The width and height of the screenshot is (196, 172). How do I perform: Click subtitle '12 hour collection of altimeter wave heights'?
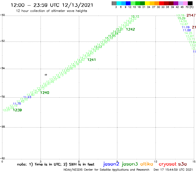point(51,11)
